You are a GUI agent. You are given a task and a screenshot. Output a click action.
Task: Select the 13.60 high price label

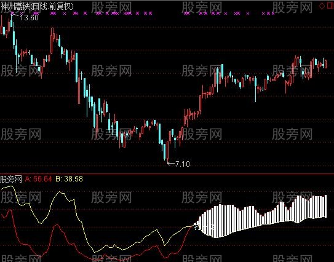pos(29,18)
